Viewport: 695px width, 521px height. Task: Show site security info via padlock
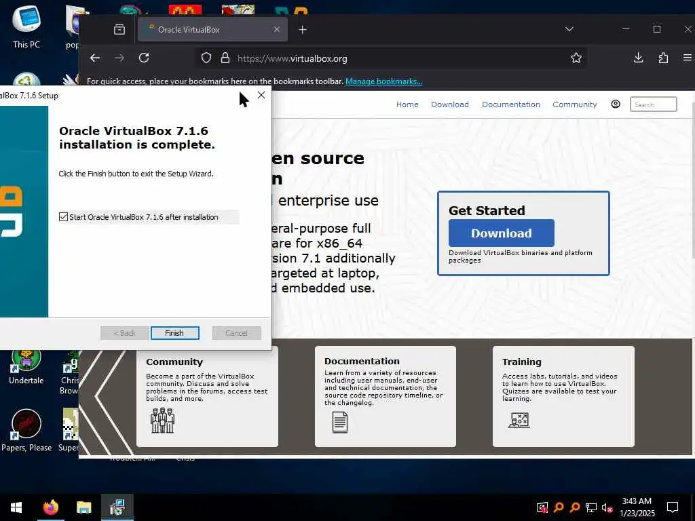coord(225,58)
